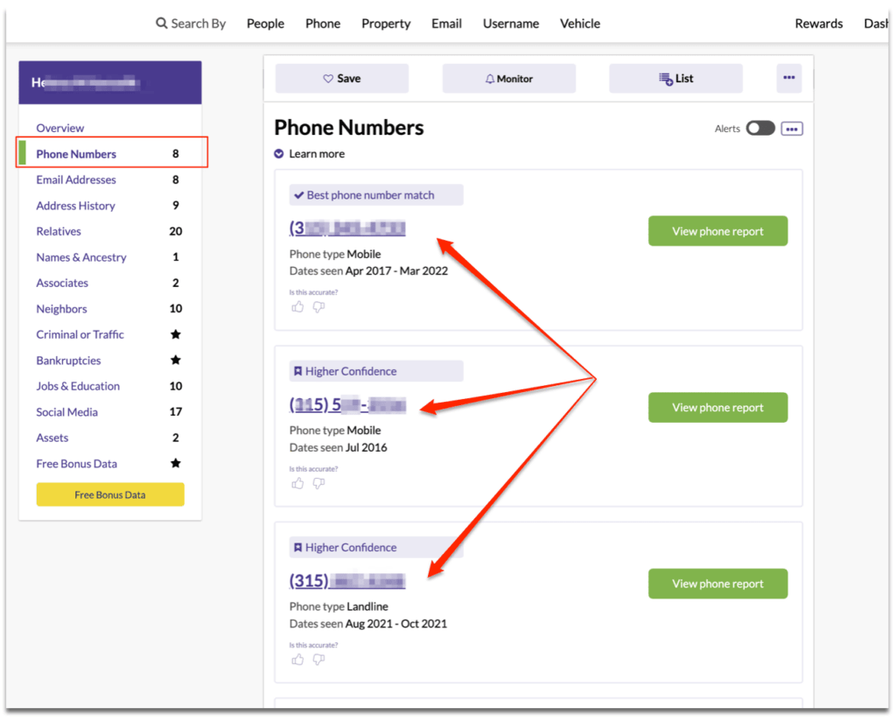Click the thumbs up under the landline number
This screenshot has height=722, width=896.
pyautogui.click(x=297, y=658)
